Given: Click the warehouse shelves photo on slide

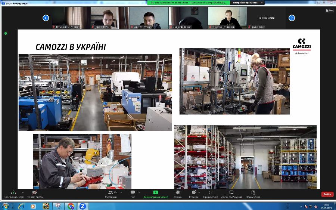Looking at the screenshot, I should click(245, 157).
